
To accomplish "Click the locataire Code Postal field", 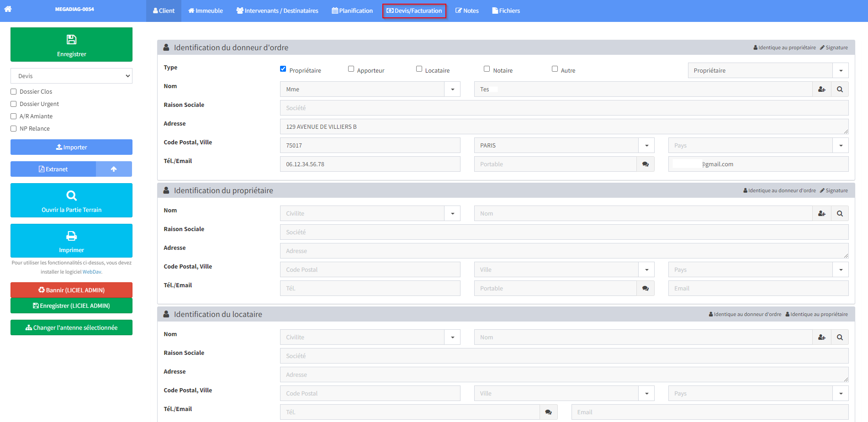I will (370, 393).
